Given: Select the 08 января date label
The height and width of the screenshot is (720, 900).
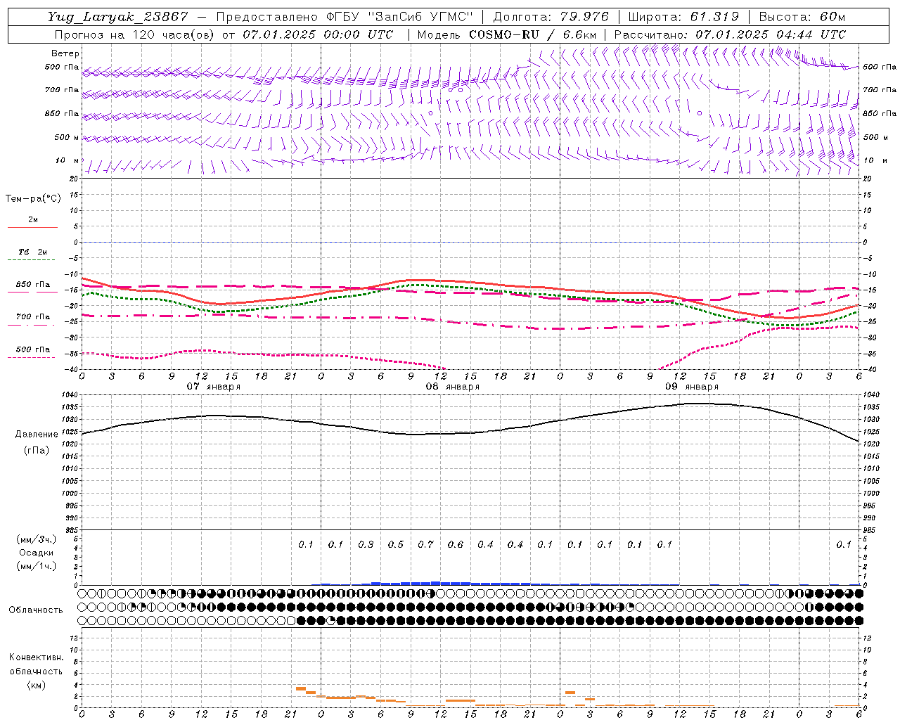Looking at the screenshot, I should click(453, 387).
